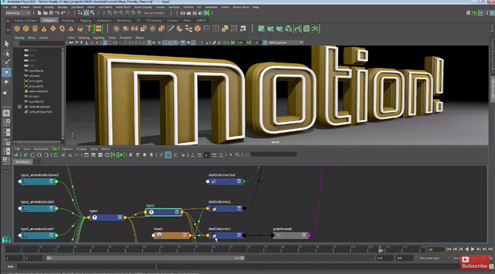
Task: Play the animation backward
Action: 467,249
